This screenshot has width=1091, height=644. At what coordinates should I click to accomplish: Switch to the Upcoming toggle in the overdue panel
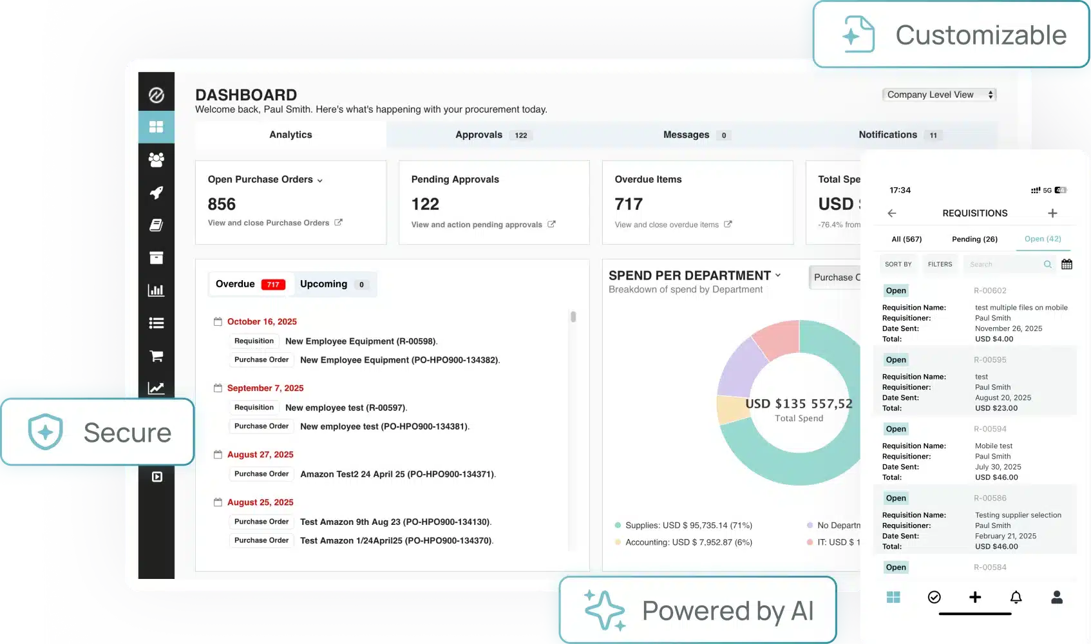click(324, 283)
